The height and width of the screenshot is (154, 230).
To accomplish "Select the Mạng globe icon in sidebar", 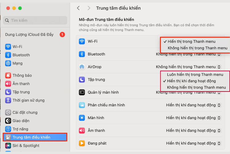I will click(x=8, y=64).
